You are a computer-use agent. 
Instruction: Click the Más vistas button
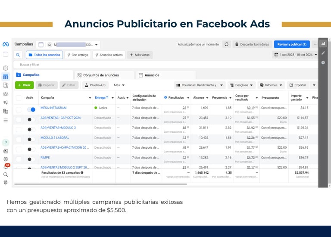140,55
